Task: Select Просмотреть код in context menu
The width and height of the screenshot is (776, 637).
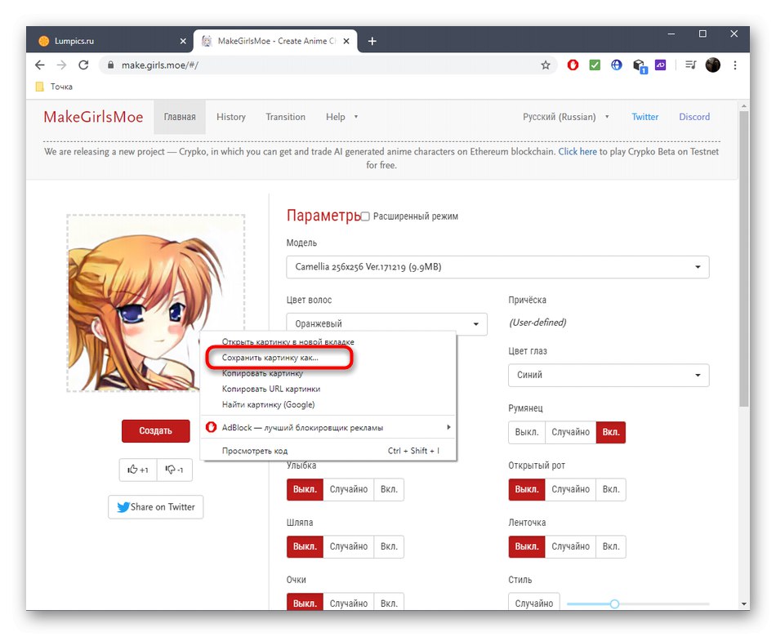Action: pyautogui.click(x=328, y=451)
